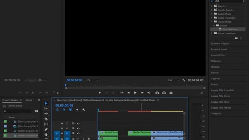
Task: Toggle V2 track output eye
Action: pos(78,128)
